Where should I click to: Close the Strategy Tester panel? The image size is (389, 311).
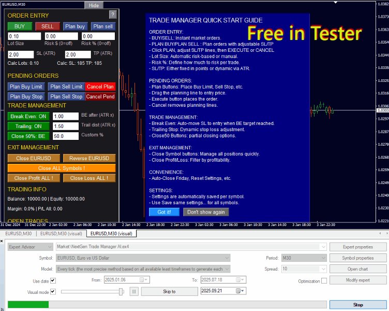click(2, 241)
